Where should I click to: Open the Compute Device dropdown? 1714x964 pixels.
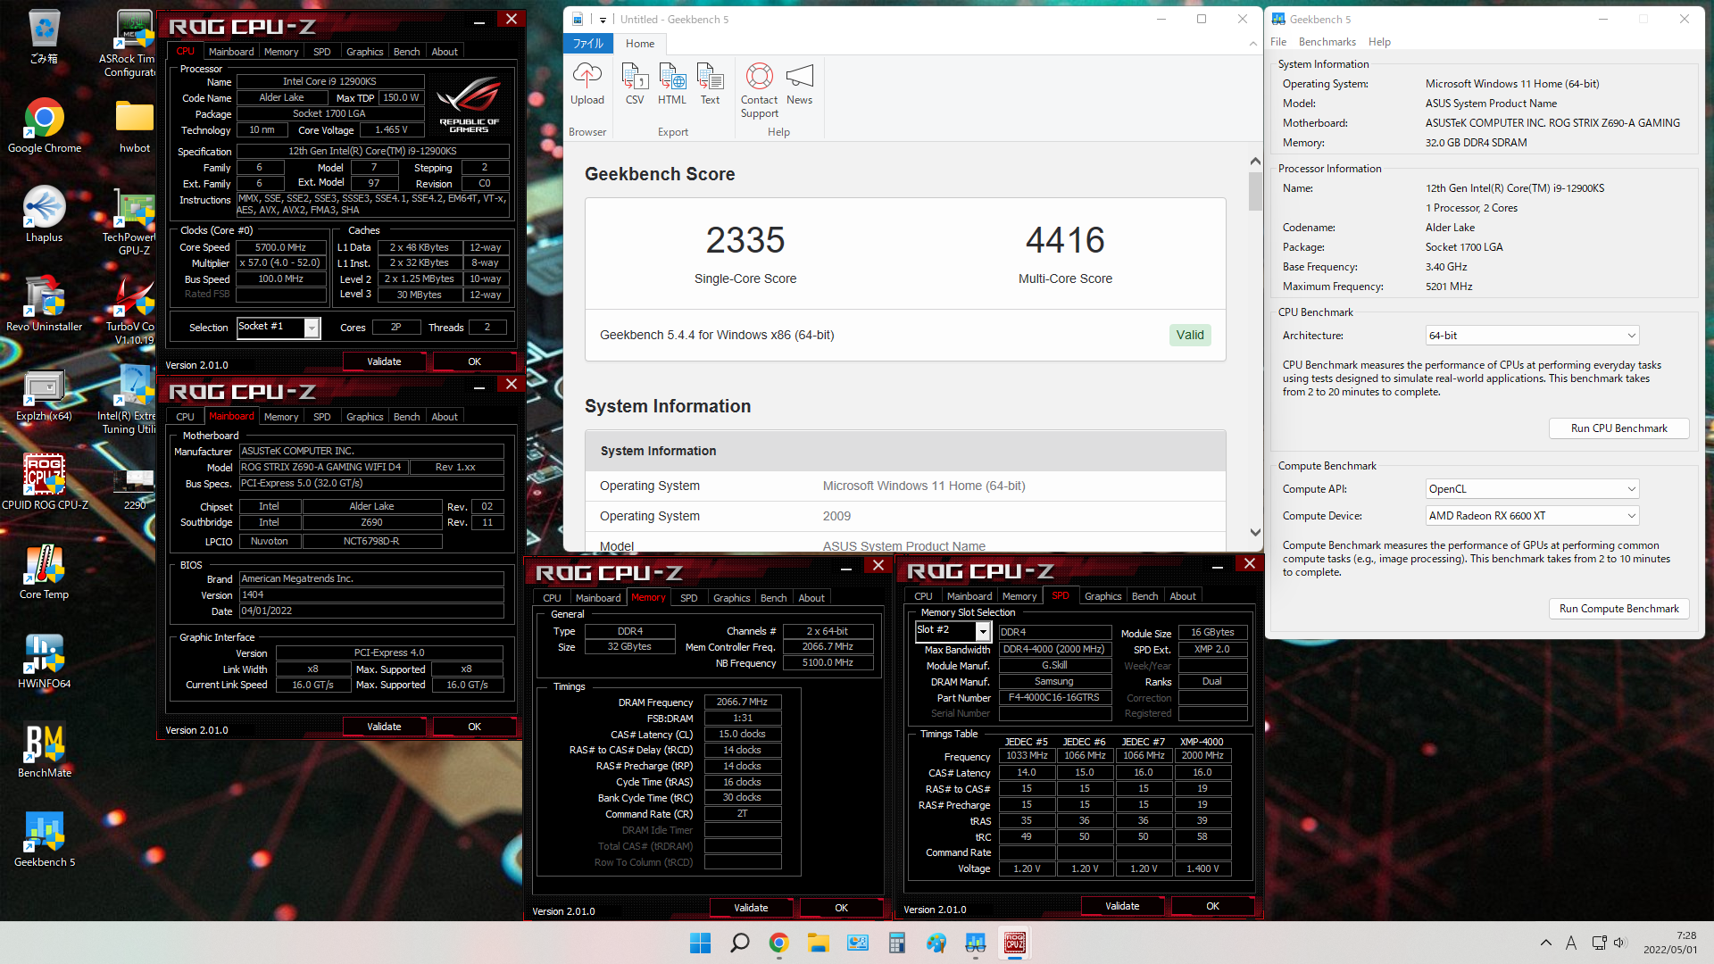tap(1532, 516)
